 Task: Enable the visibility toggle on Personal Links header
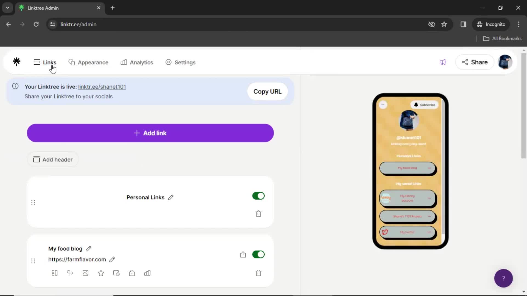coord(259,195)
